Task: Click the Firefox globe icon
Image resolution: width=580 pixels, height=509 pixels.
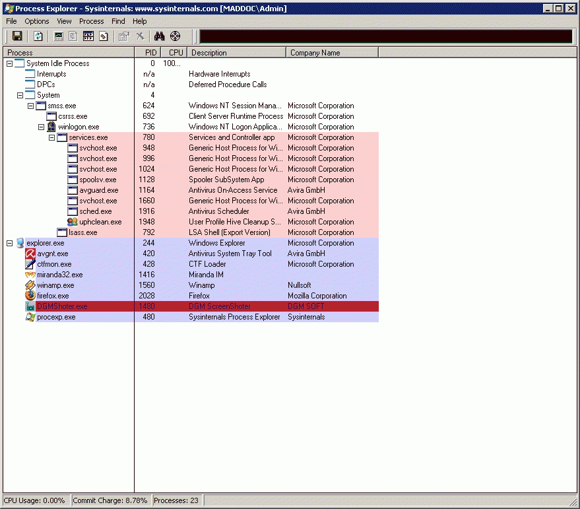Action: pos(30,295)
